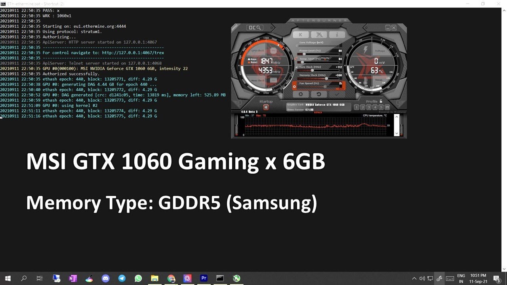
Task: Open File Explorer from the taskbar
Action: [x=154, y=278]
